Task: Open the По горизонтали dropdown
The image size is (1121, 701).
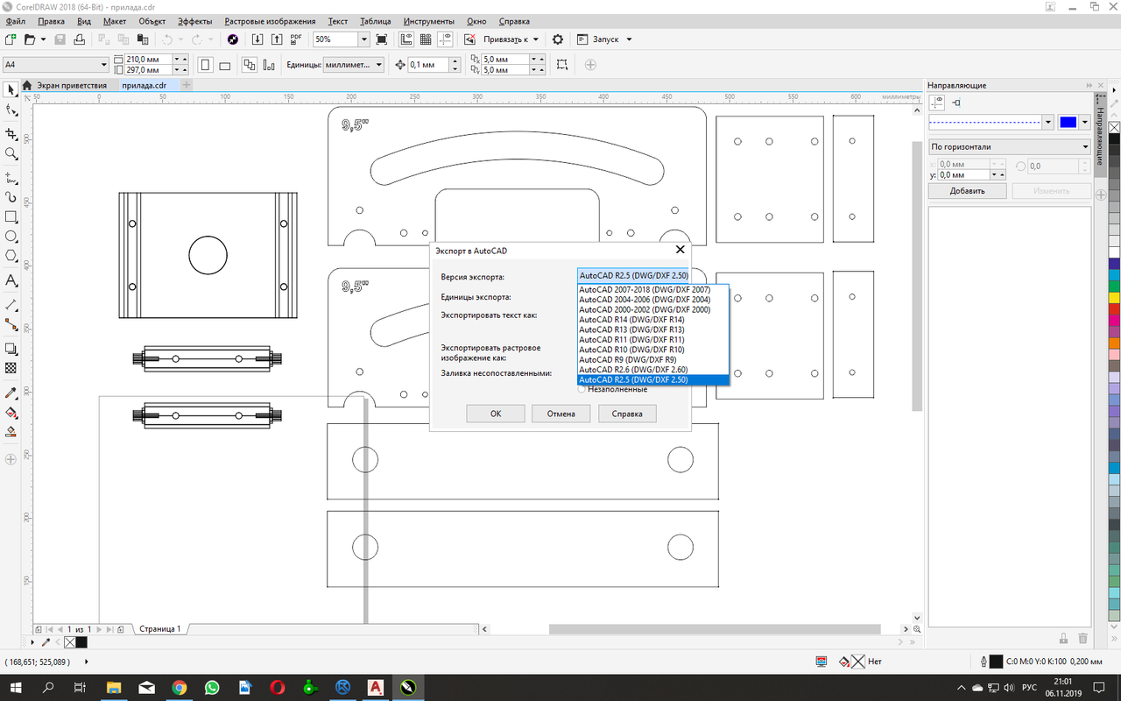Action: pos(1009,146)
